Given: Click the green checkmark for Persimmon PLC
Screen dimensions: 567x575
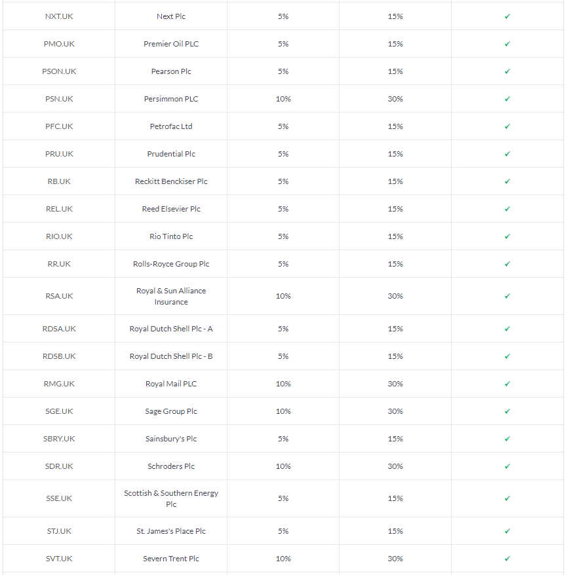Looking at the screenshot, I should (507, 99).
